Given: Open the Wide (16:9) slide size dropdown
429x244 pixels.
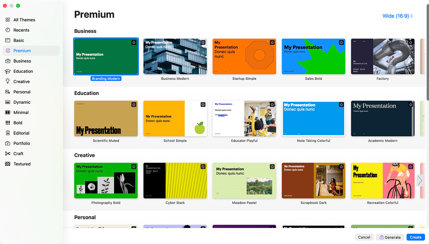Looking at the screenshot, I should (x=397, y=16).
